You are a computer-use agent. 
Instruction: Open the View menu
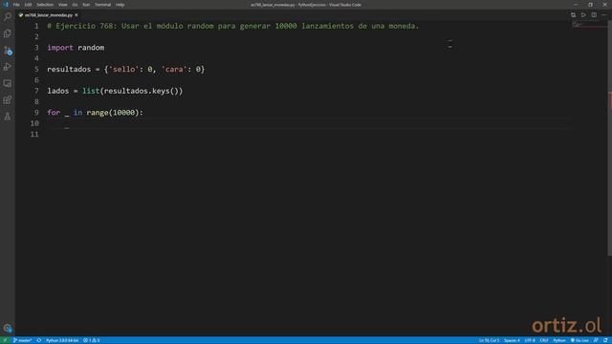pos(62,5)
